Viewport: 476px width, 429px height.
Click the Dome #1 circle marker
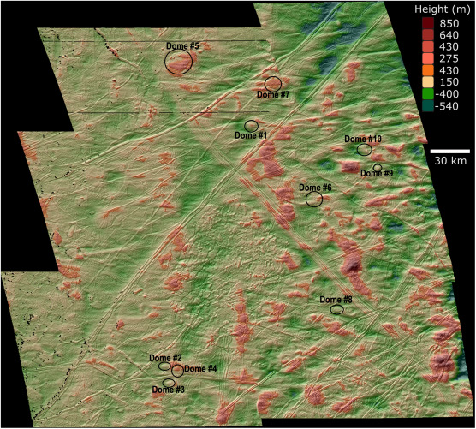pos(251,126)
